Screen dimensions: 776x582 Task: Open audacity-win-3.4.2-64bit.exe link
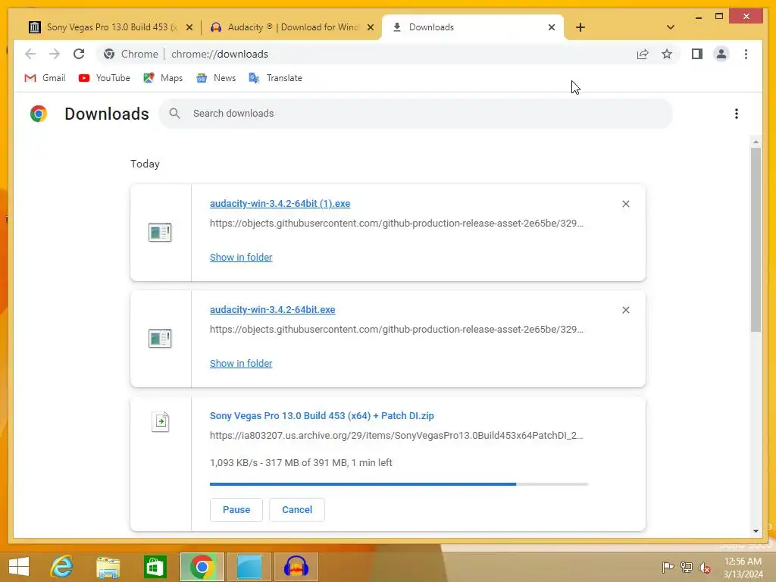pyautogui.click(x=272, y=310)
